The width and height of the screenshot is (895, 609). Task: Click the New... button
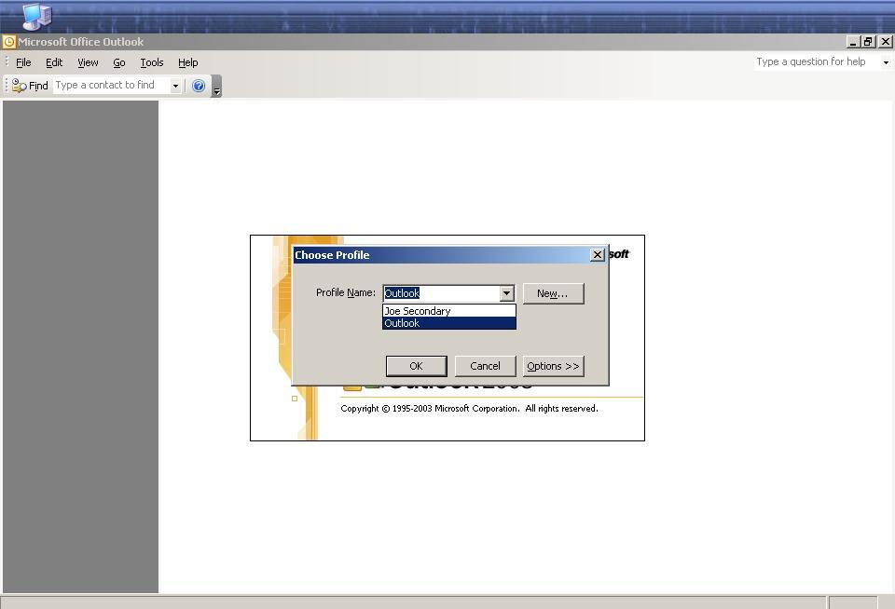tap(553, 293)
